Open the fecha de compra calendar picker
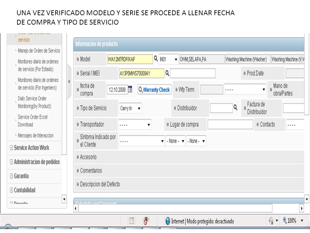 tap(130, 89)
